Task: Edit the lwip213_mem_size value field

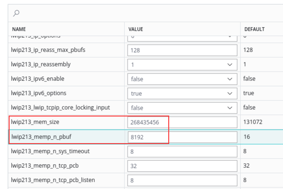Action: pyautogui.click(x=182, y=122)
